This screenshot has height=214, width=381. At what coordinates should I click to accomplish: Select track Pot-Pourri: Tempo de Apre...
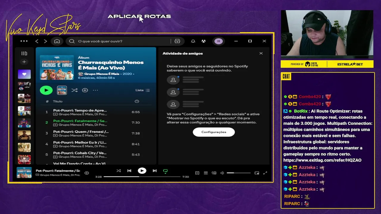click(96, 112)
